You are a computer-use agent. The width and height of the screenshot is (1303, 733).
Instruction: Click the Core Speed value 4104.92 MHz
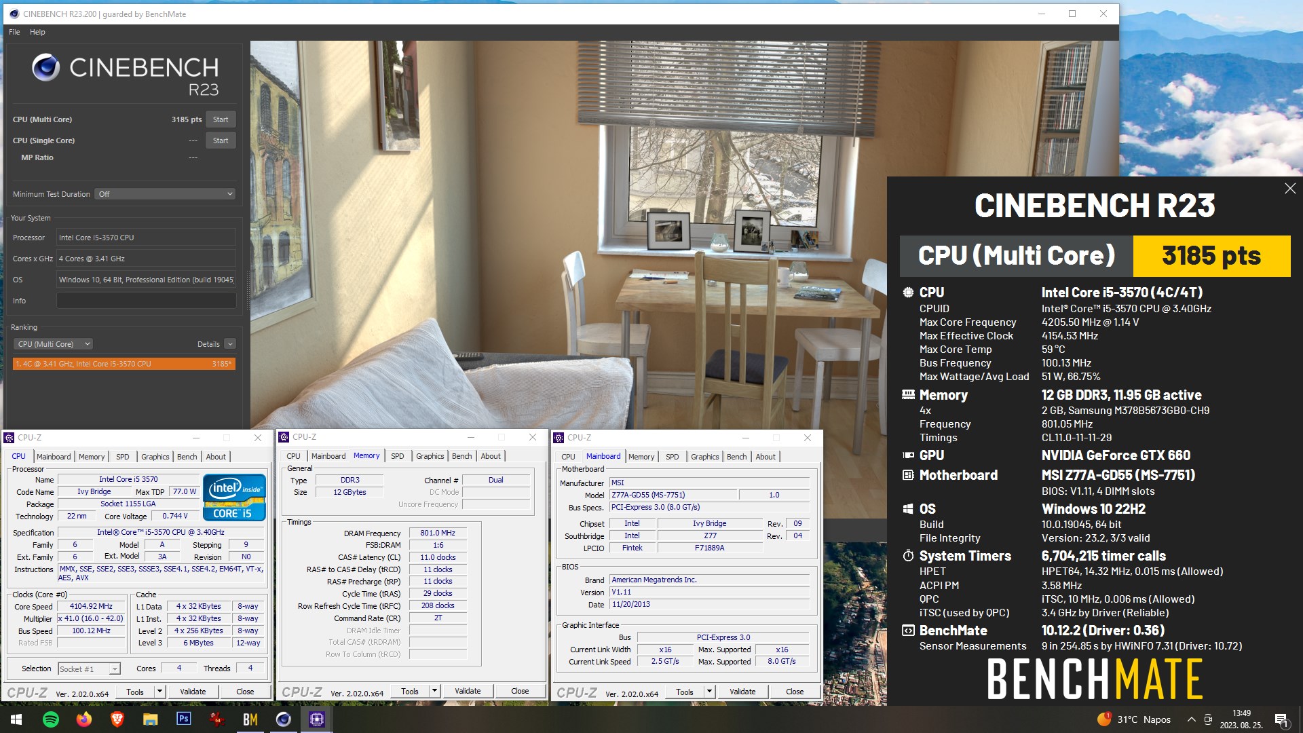[91, 607]
